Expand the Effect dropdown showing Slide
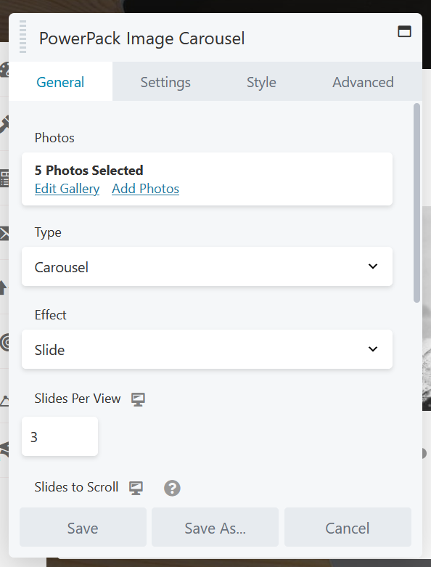 [x=207, y=349]
